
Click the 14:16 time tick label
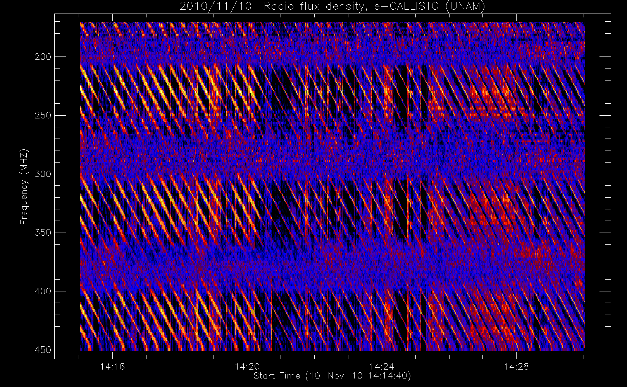(112, 366)
